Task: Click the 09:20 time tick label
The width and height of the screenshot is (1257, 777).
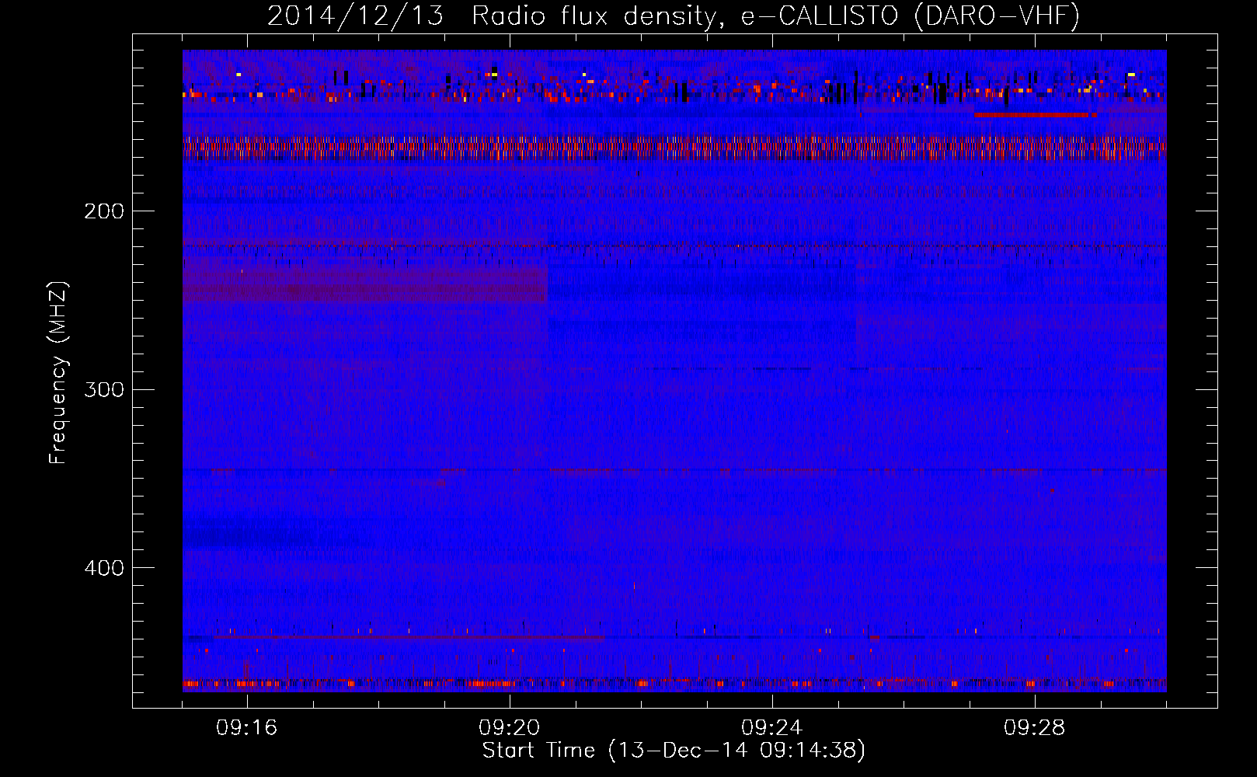Action: coord(510,728)
